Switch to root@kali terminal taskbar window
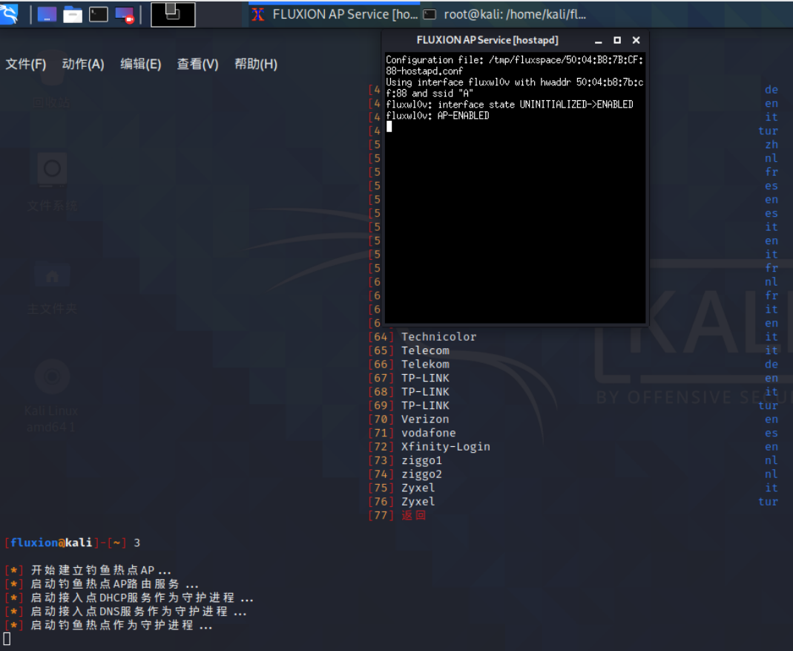793x651 pixels. tap(506, 14)
